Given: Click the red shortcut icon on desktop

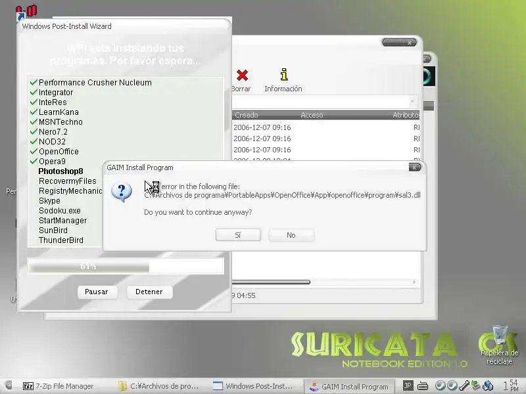Looking at the screenshot, I should click(26, 12).
